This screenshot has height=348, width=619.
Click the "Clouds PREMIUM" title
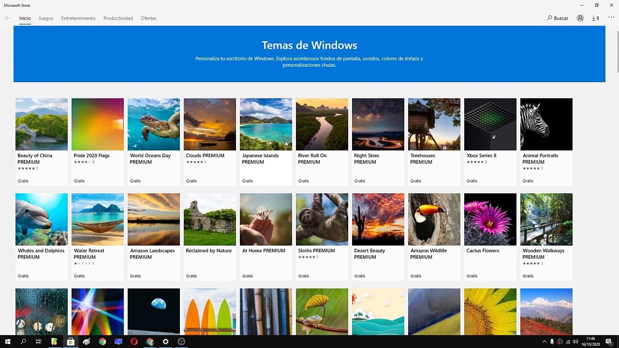205,156
